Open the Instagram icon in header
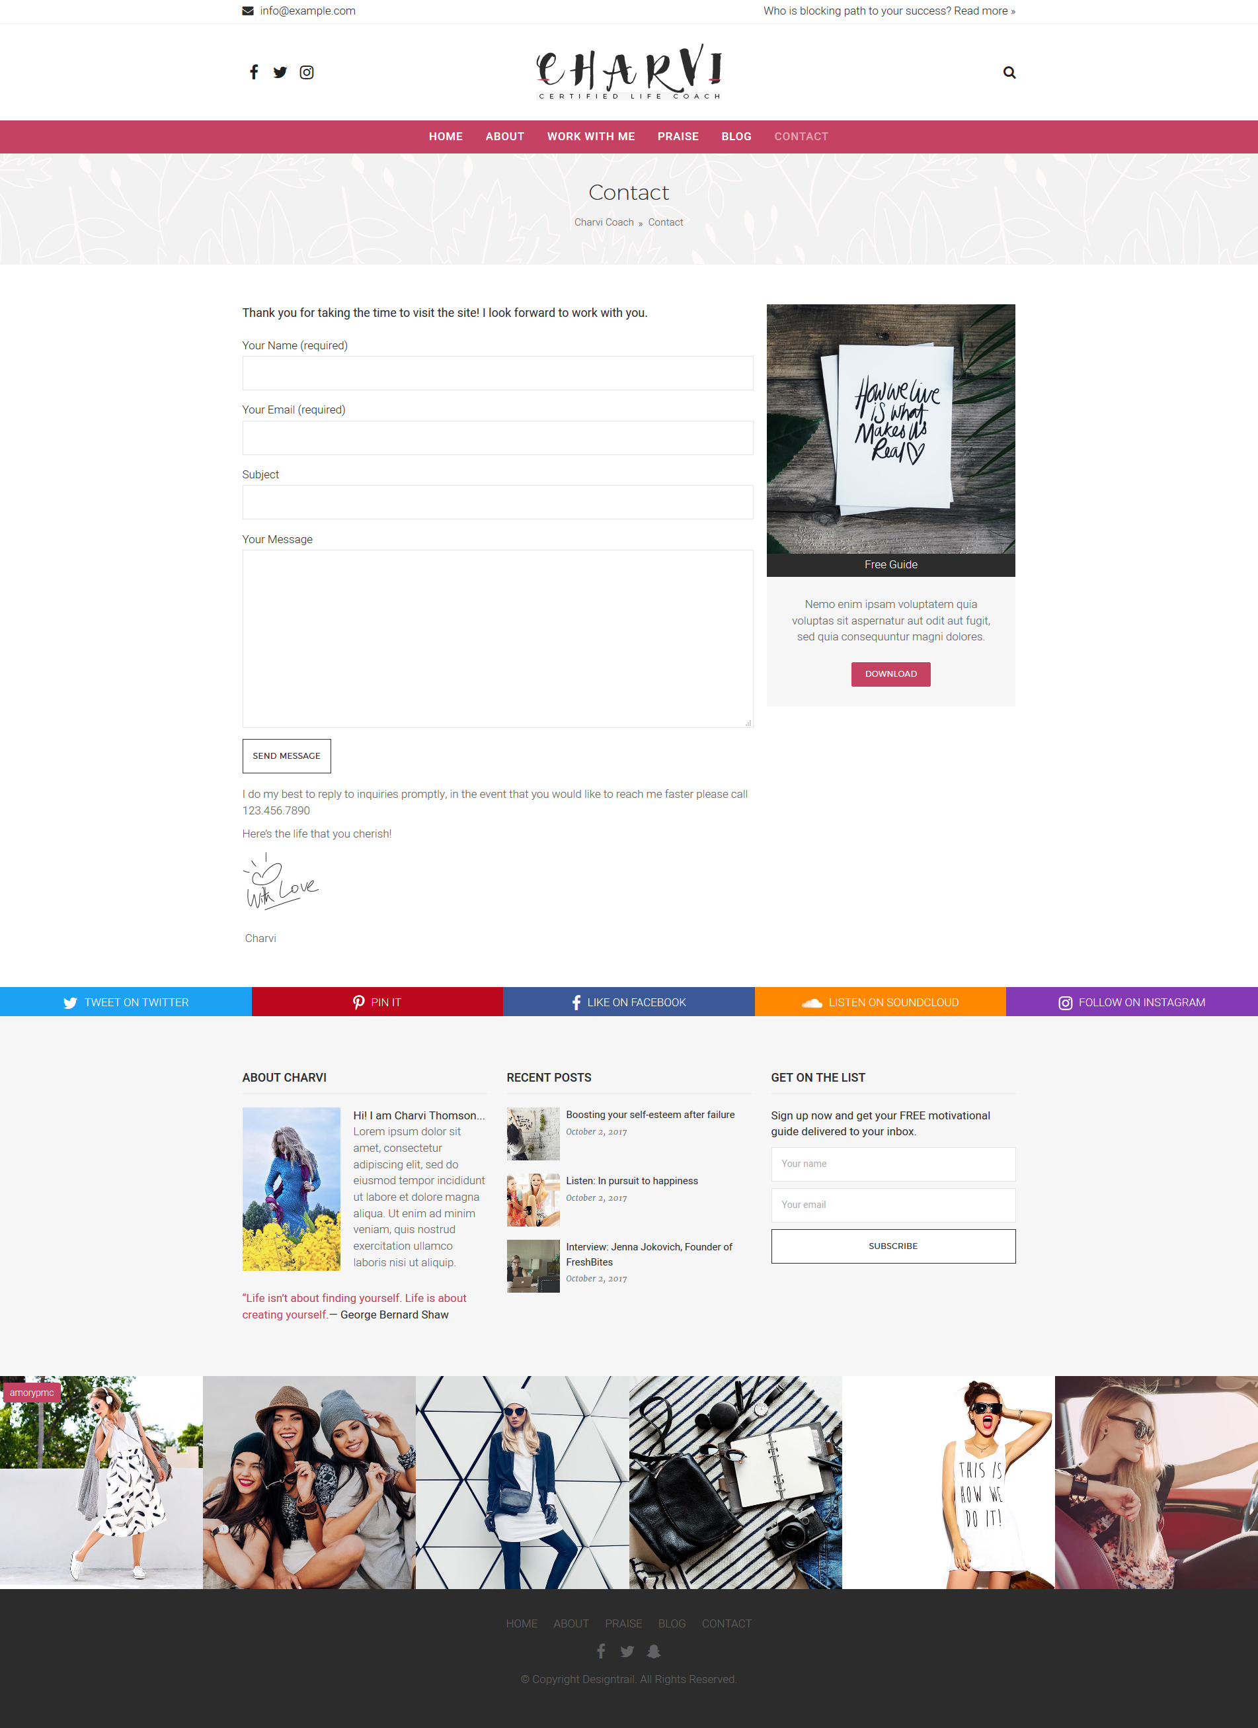The width and height of the screenshot is (1258, 1728). pyautogui.click(x=307, y=72)
